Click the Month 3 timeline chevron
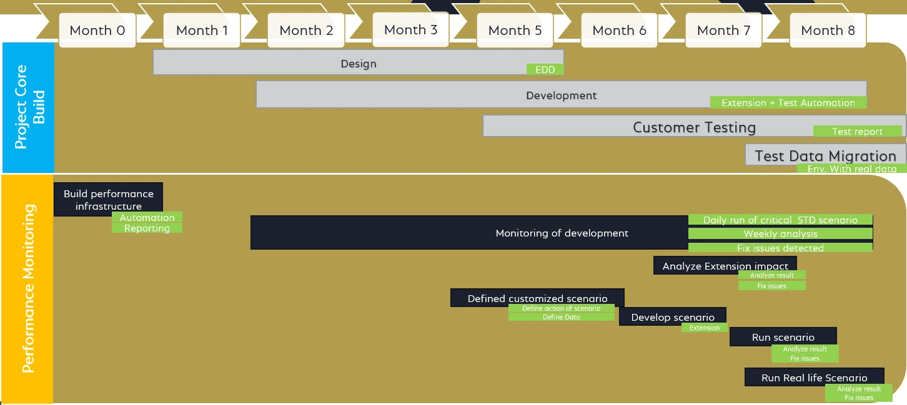The height and width of the screenshot is (405, 907). pyautogui.click(x=410, y=29)
